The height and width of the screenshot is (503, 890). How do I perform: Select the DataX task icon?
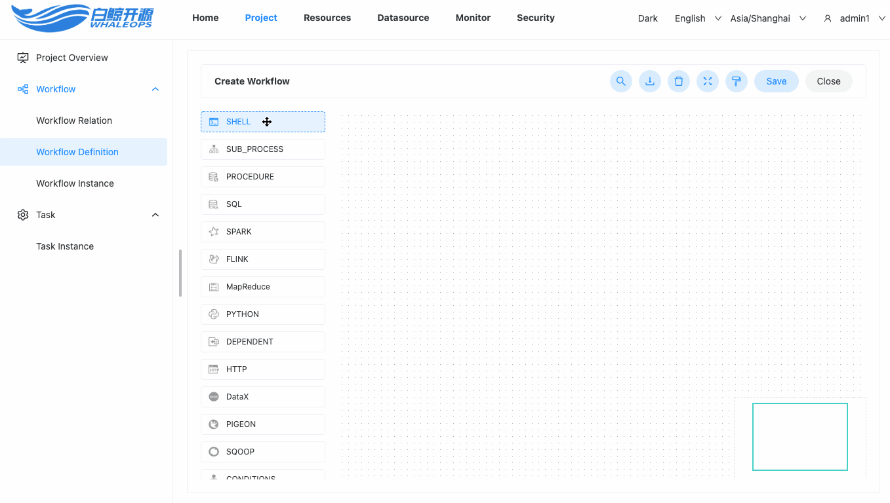pyautogui.click(x=214, y=397)
